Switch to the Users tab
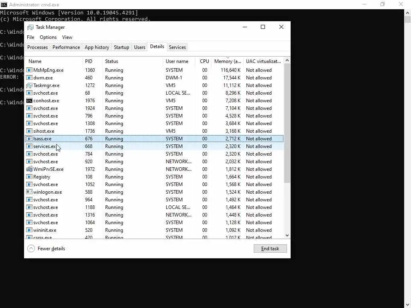411x308 pixels. tap(139, 47)
